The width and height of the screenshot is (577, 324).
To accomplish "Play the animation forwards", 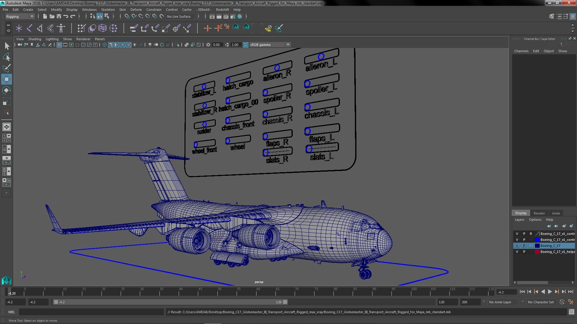I will coord(550,292).
